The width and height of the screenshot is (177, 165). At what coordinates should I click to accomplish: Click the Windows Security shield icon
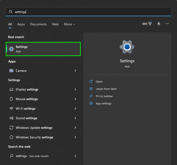pyautogui.click(x=11, y=137)
